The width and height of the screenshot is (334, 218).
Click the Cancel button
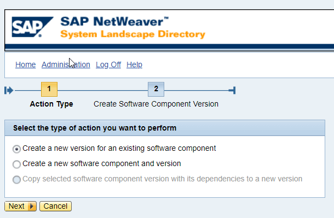[x=55, y=206]
